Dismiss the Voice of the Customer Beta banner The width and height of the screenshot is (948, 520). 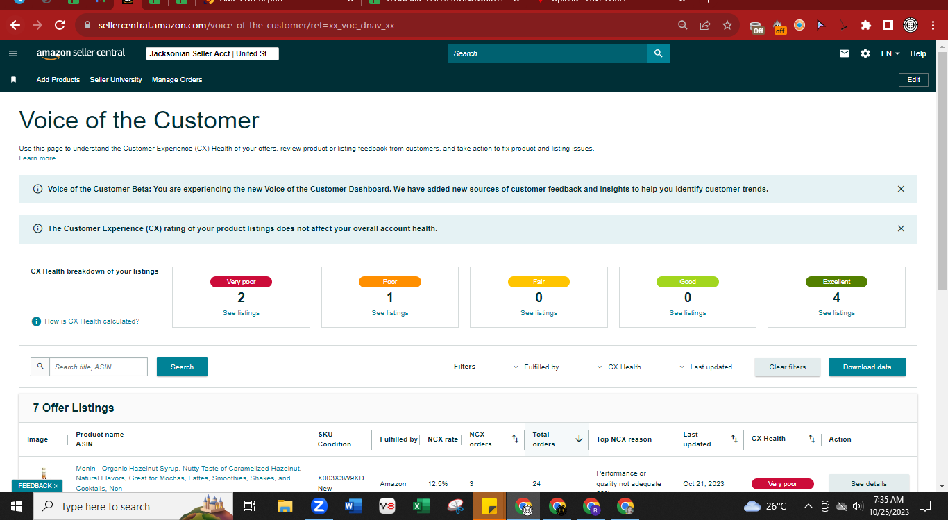tap(901, 189)
